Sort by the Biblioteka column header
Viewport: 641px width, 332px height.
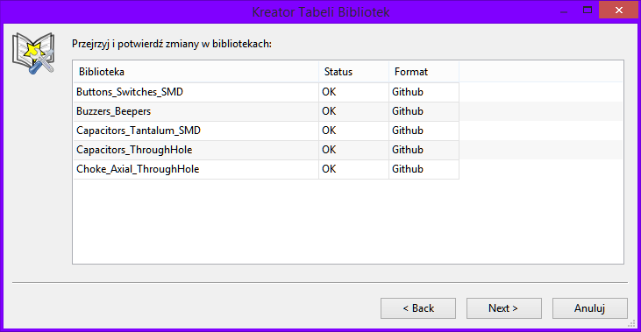point(196,72)
